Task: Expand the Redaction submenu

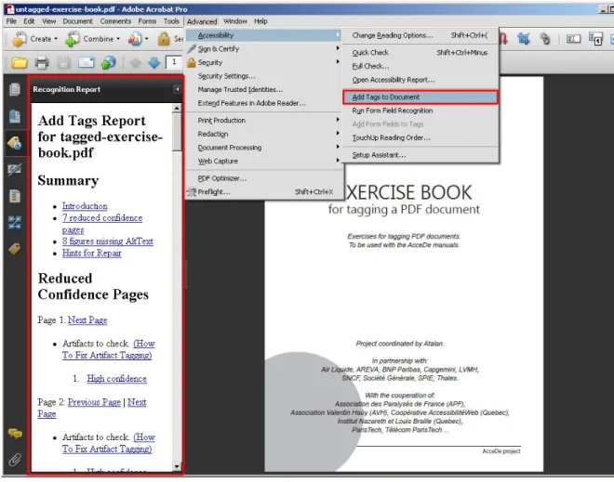Action: click(338, 134)
